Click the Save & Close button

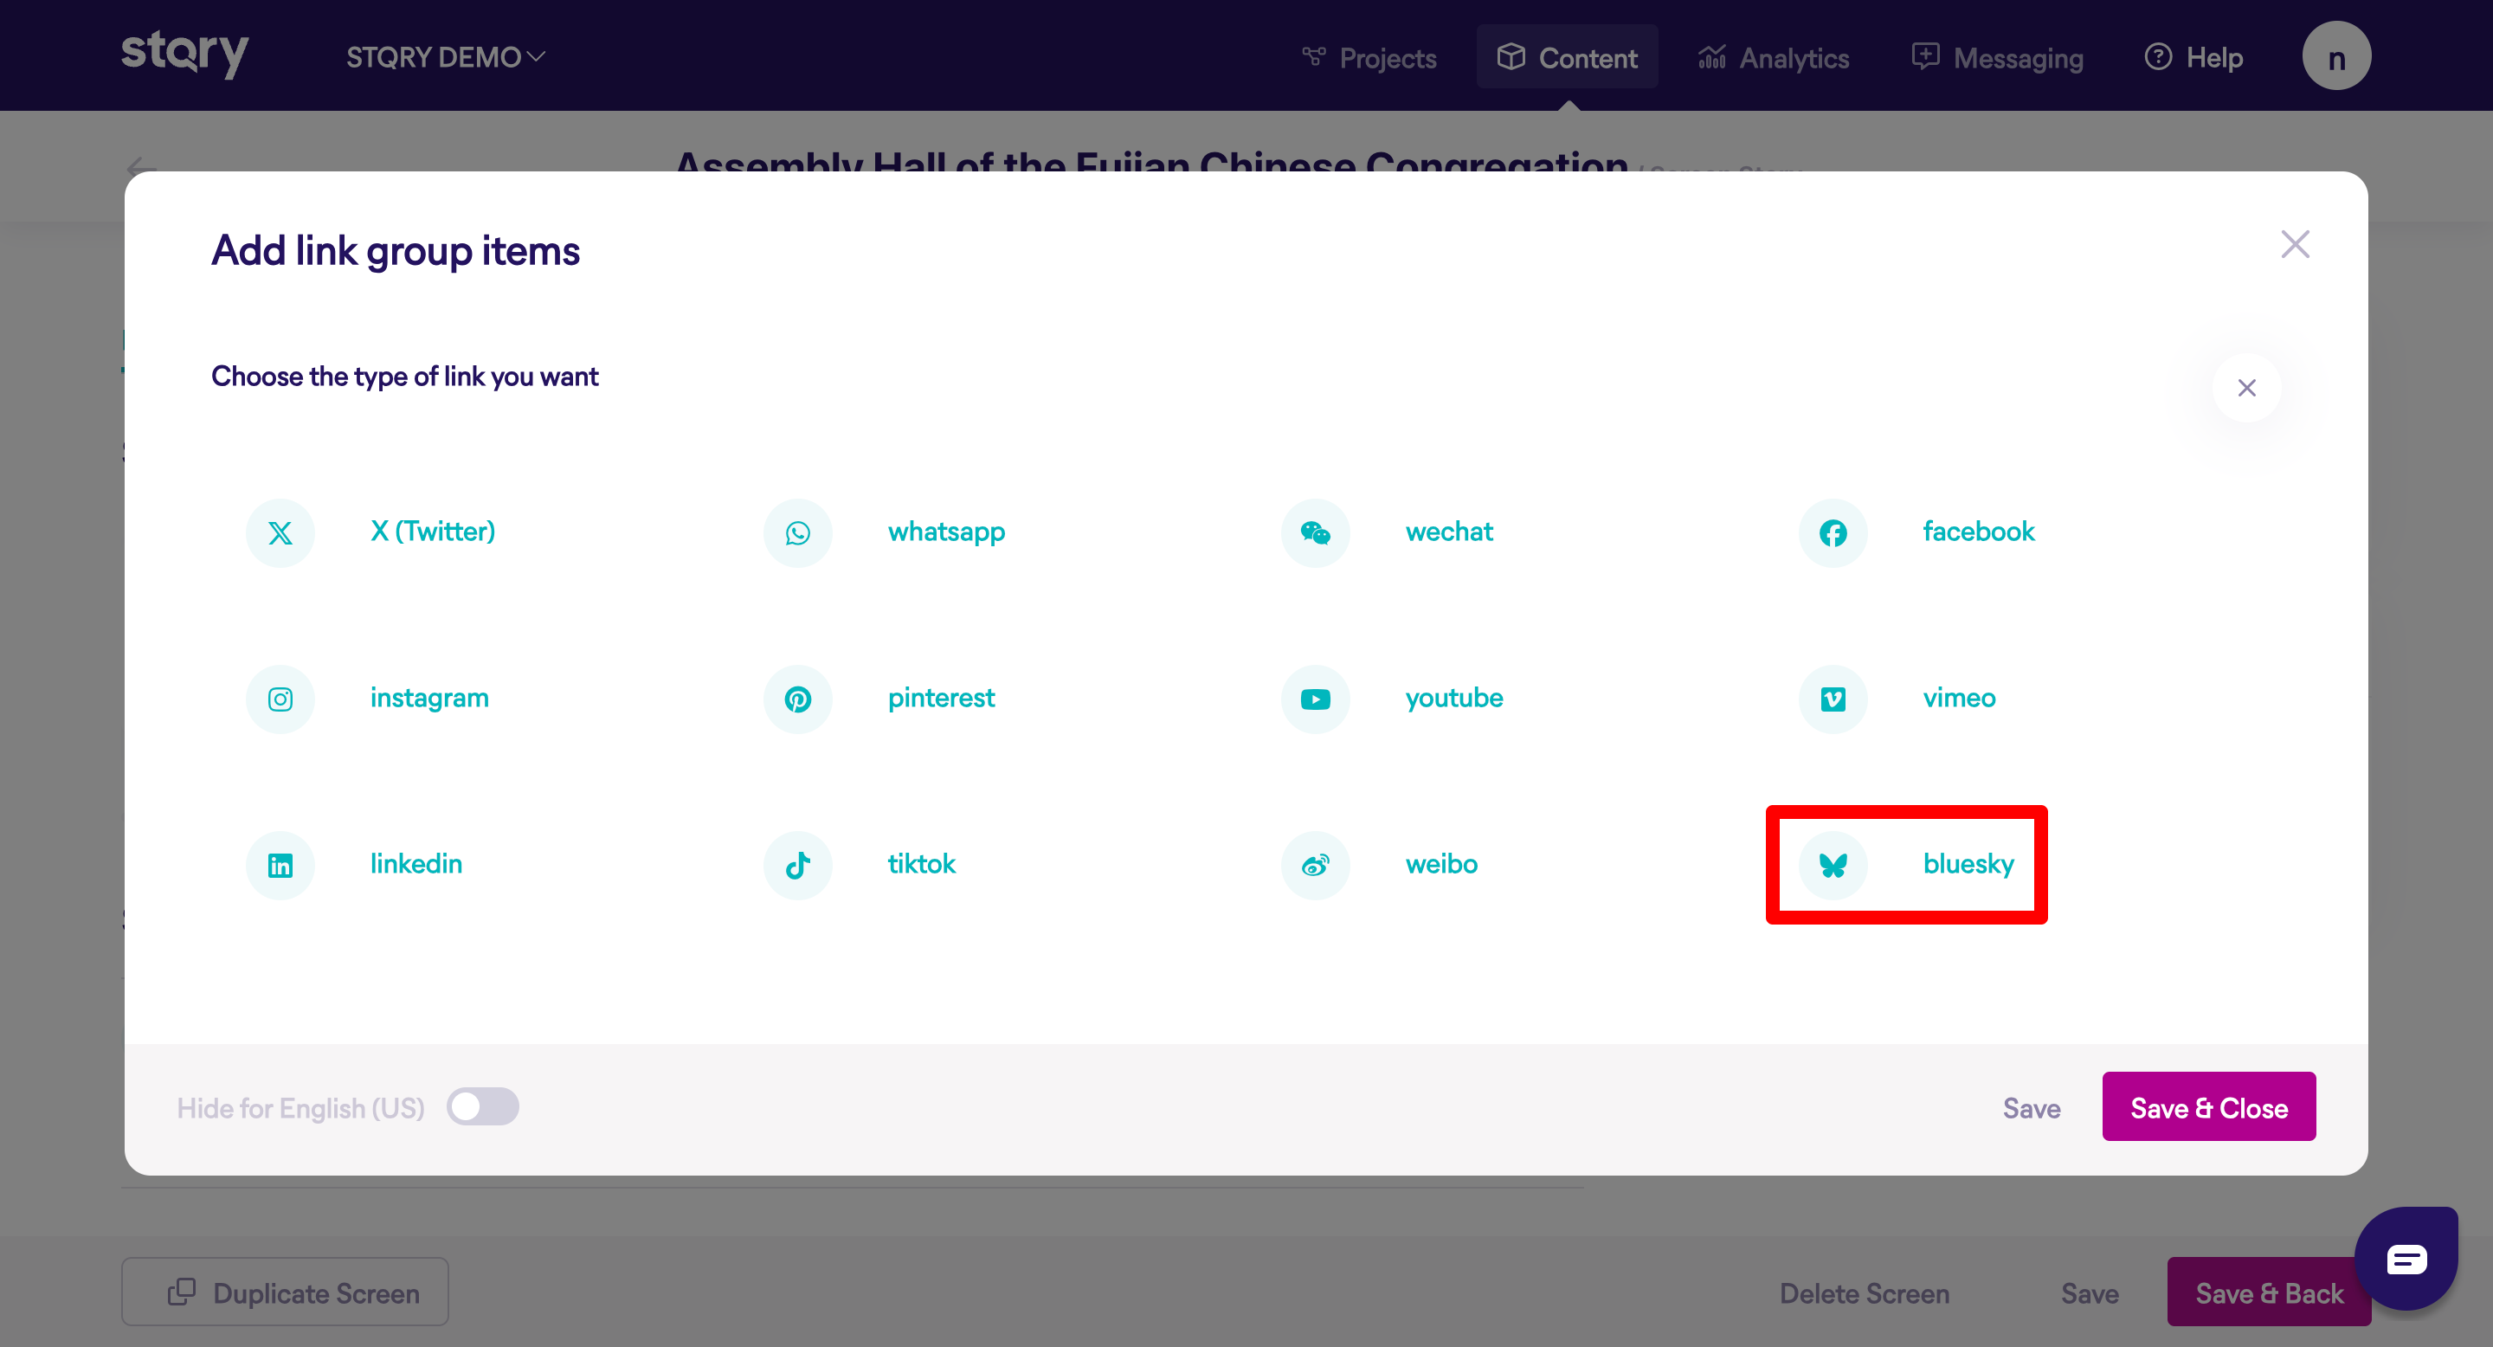tap(2207, 1107)
